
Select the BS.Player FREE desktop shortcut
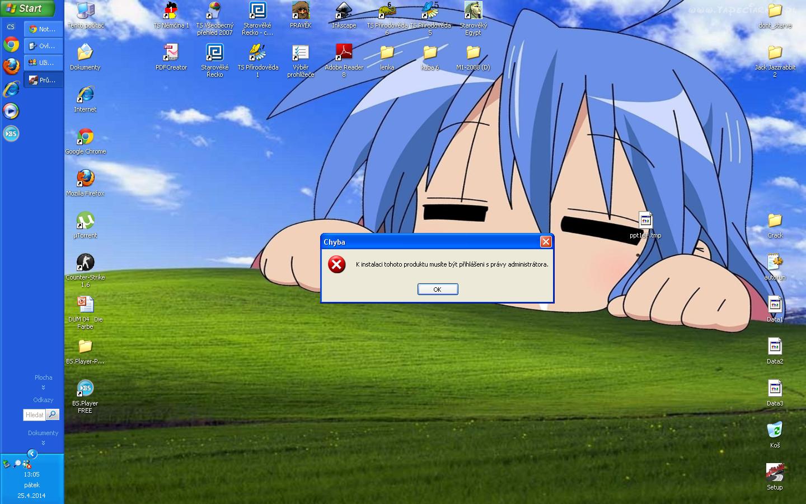click(85, 396)
